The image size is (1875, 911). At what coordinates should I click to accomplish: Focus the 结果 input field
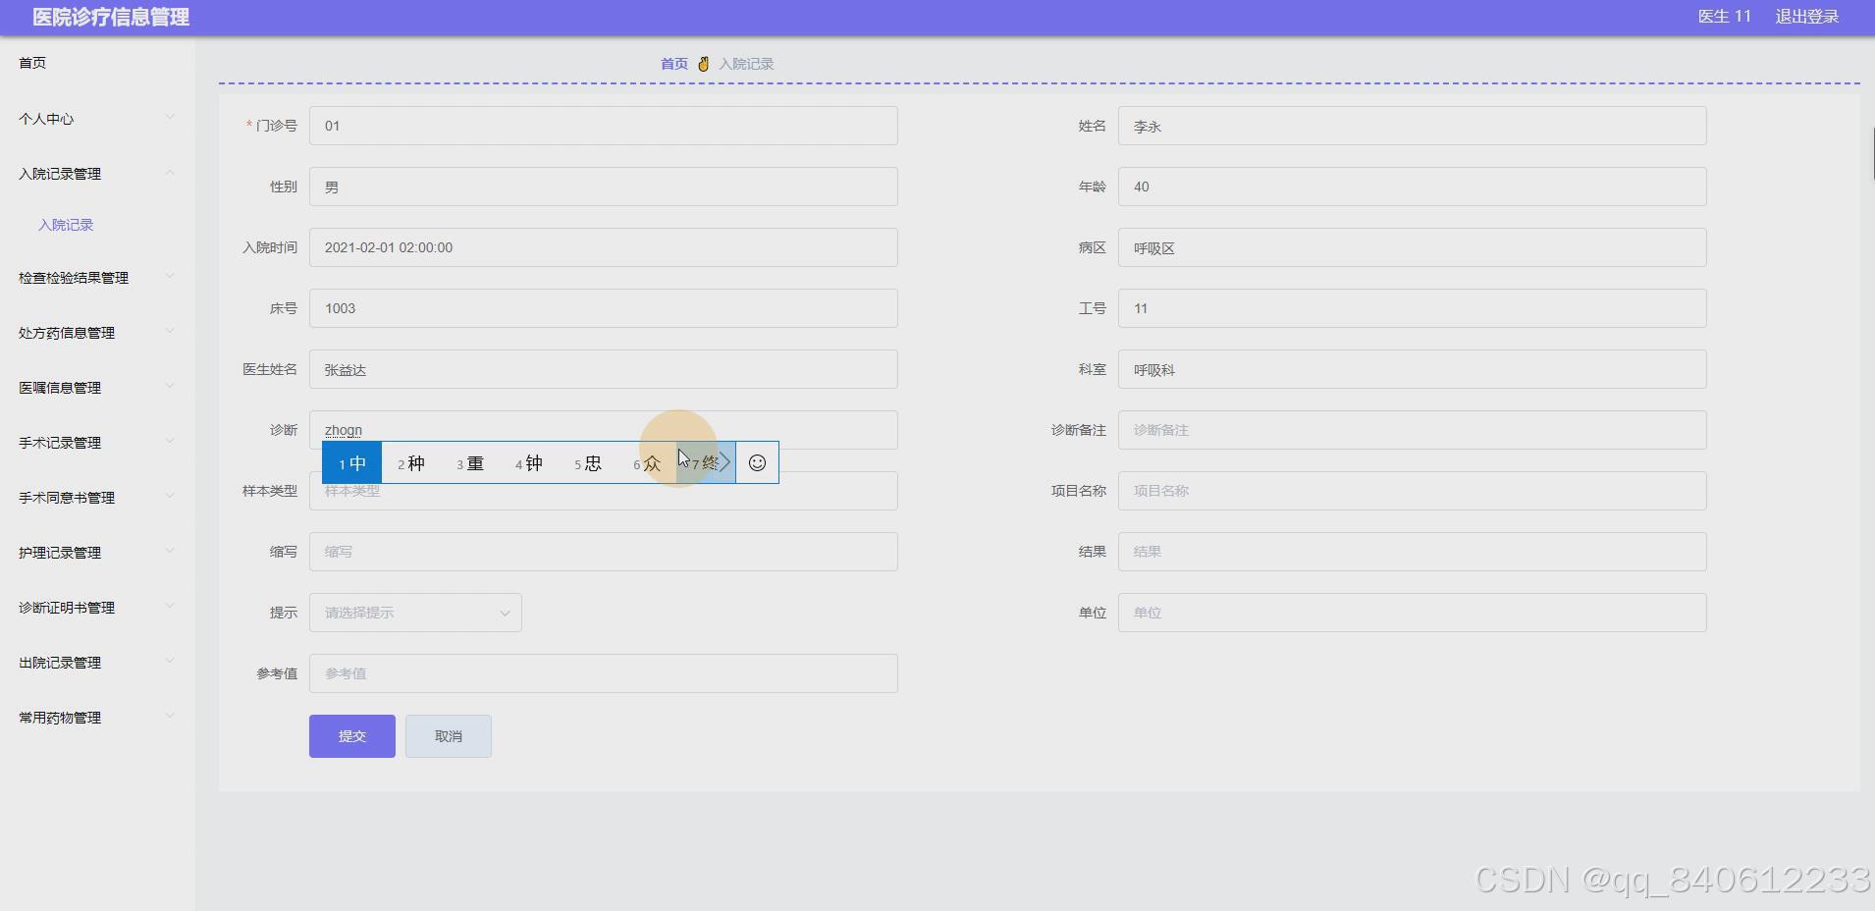click(1413, 552)
